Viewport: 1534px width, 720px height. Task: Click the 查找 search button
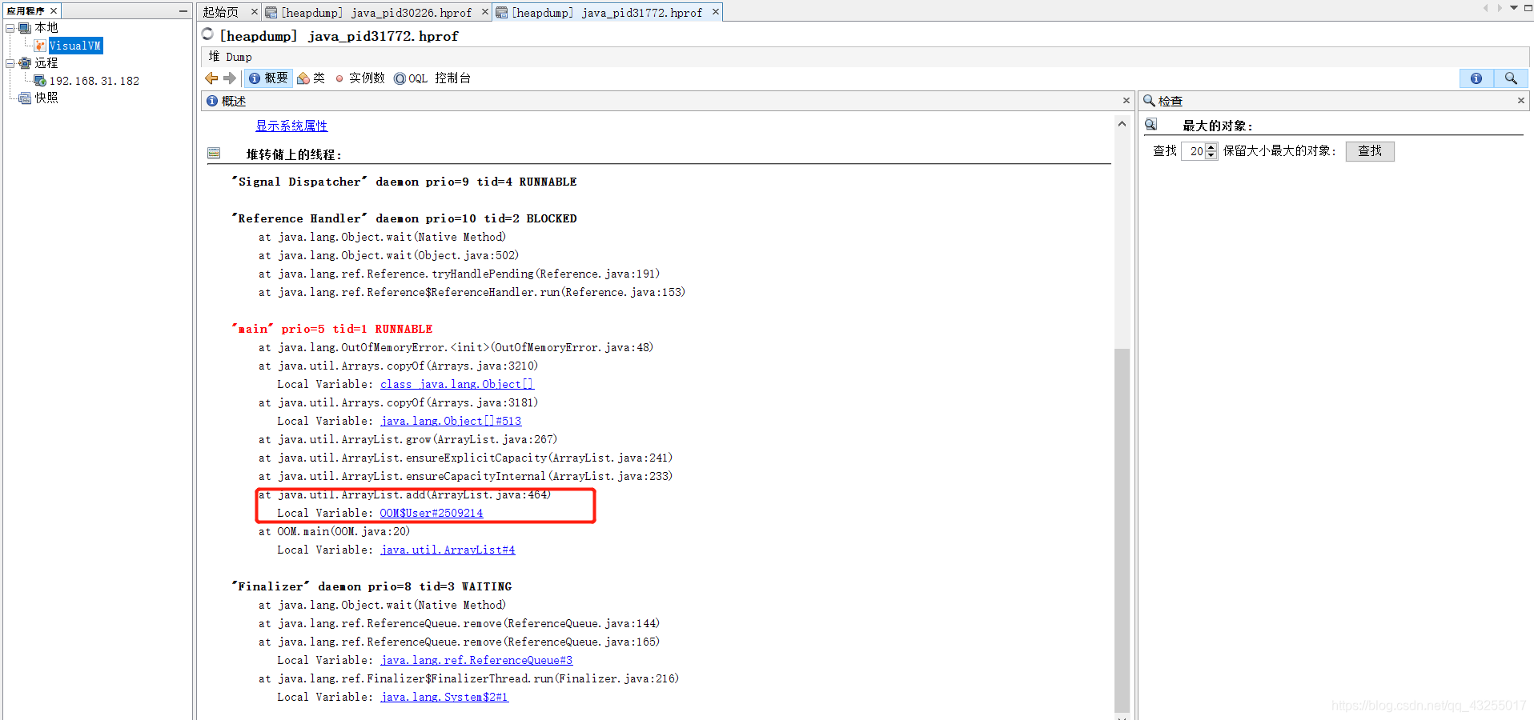(x=1370, y=150)
